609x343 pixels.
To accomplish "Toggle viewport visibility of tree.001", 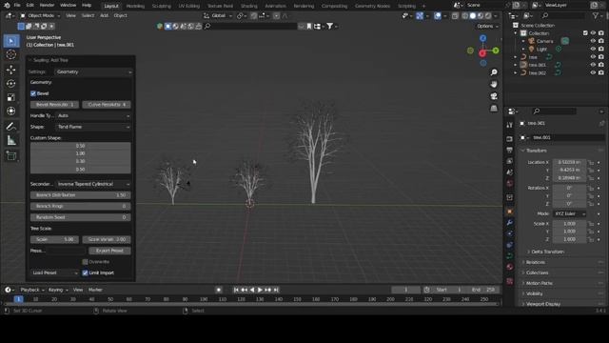I will 593,65.
